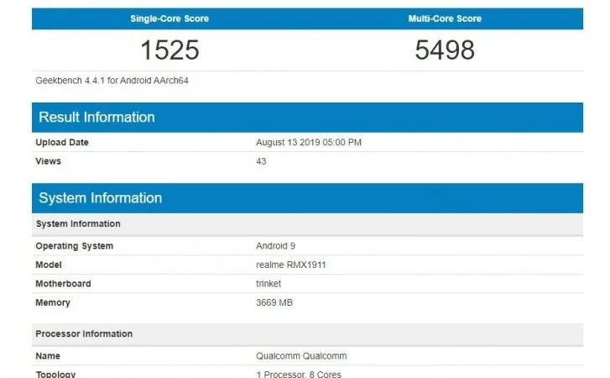This screenshot has height=378, width=610.
Task: Select the Multi-Core Score heading
Action: 445,18
